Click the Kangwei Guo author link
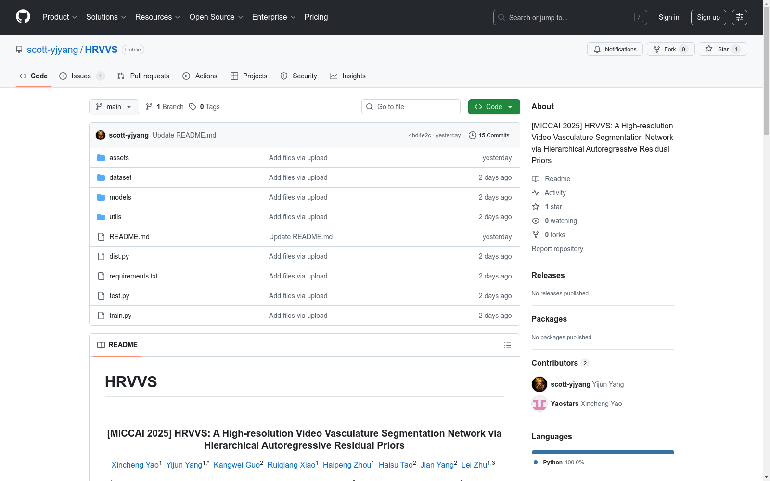Viewport: 770px width, 481px height. coord(237,465)
